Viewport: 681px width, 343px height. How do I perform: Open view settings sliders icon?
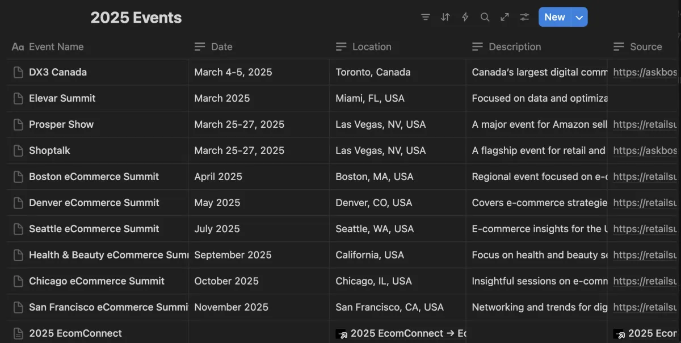click(524, 17)
